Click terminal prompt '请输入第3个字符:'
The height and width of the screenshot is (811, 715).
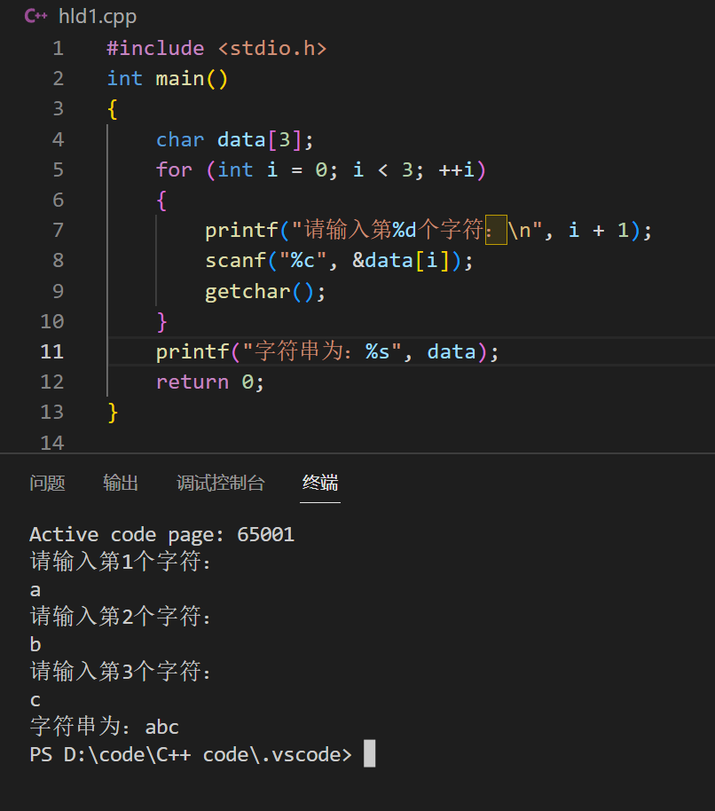point(120,672)
